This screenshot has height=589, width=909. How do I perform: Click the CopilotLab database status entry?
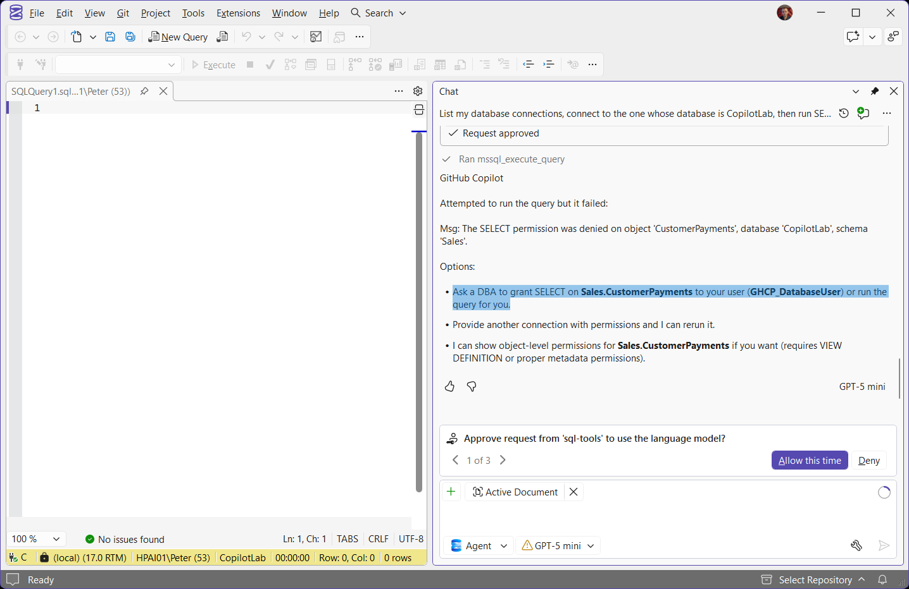(x=242, y=557)
